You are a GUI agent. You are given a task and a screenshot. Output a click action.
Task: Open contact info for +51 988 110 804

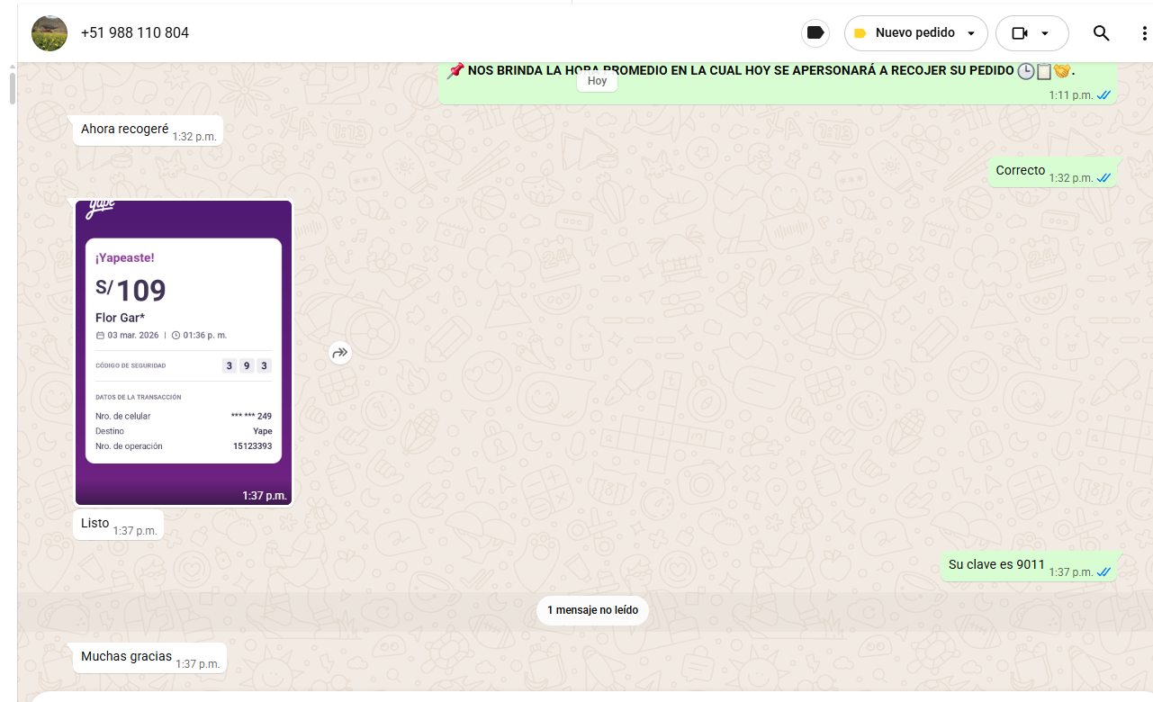(135, 33)
